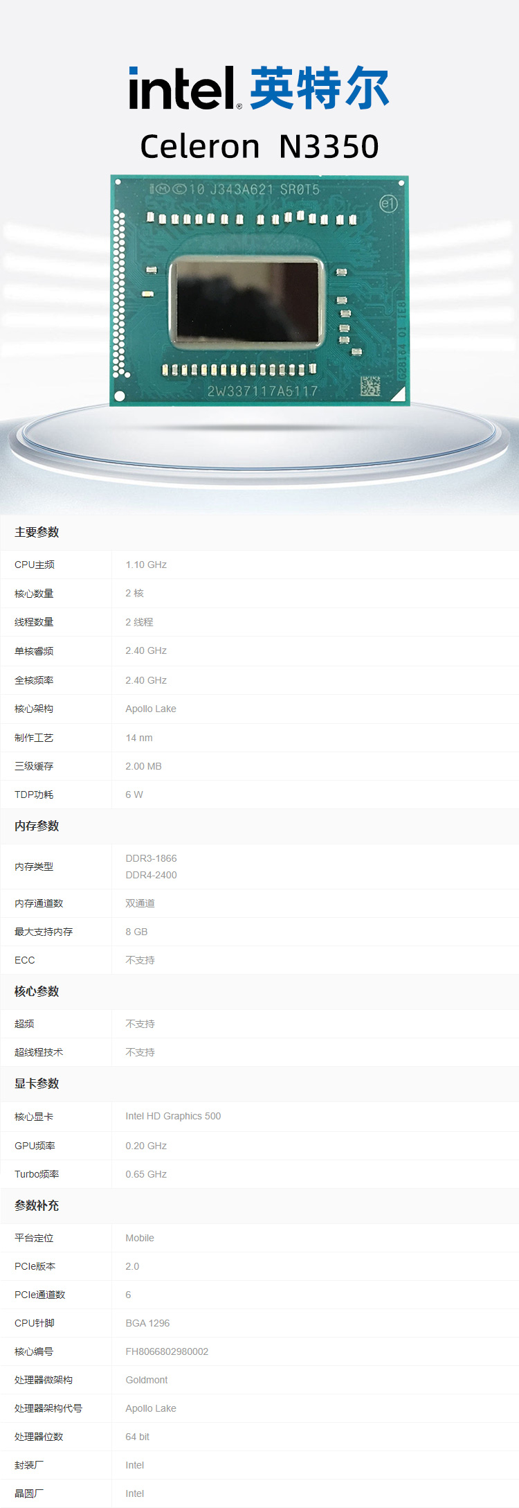Click the 核心数量 label
Viewport: 519px width, 1508px height.
click(x=34, y=594)
